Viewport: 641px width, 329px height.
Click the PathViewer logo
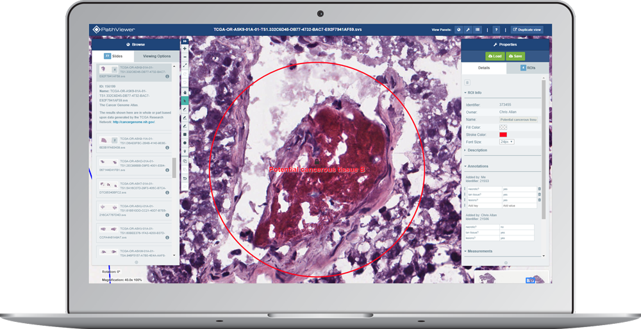(113, 30)
